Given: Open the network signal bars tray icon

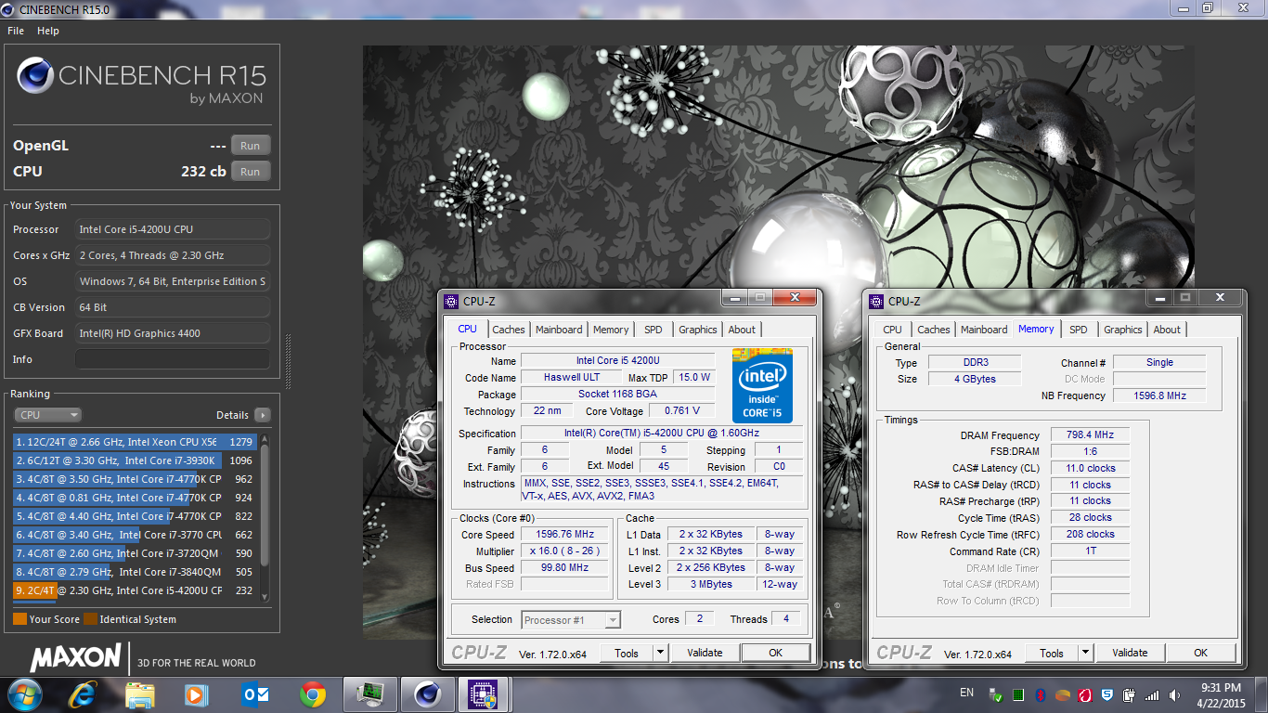Looking at the screenshot, I should click(x=1152, y=695).
